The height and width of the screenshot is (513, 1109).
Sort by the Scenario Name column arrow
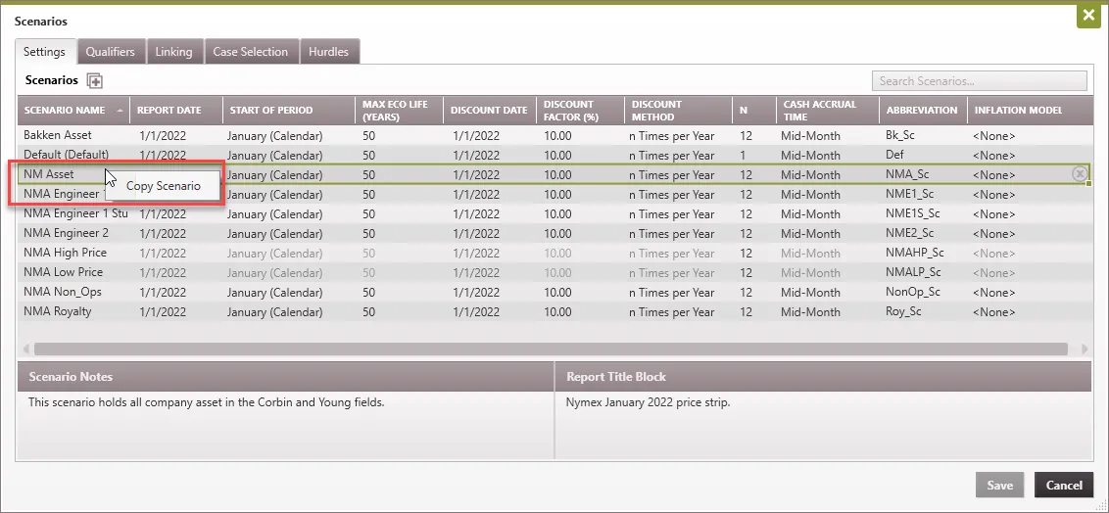[x=120, y=111]
